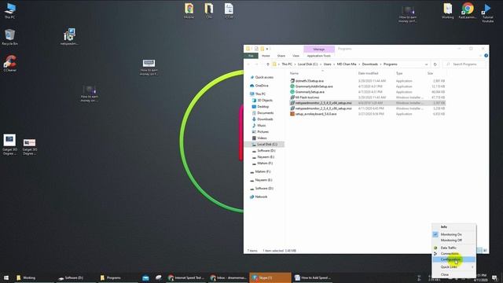This screenshot has width=503, height=283.
Task: Select the Working folder on the desktop
Action: pos(447,11)
